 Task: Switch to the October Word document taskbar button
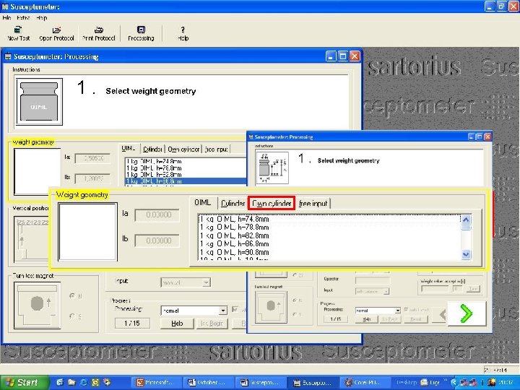click(208, 383)
